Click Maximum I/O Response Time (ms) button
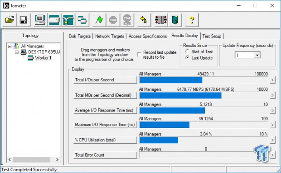This screenshot has width=281, height=173. click(105, 125)
